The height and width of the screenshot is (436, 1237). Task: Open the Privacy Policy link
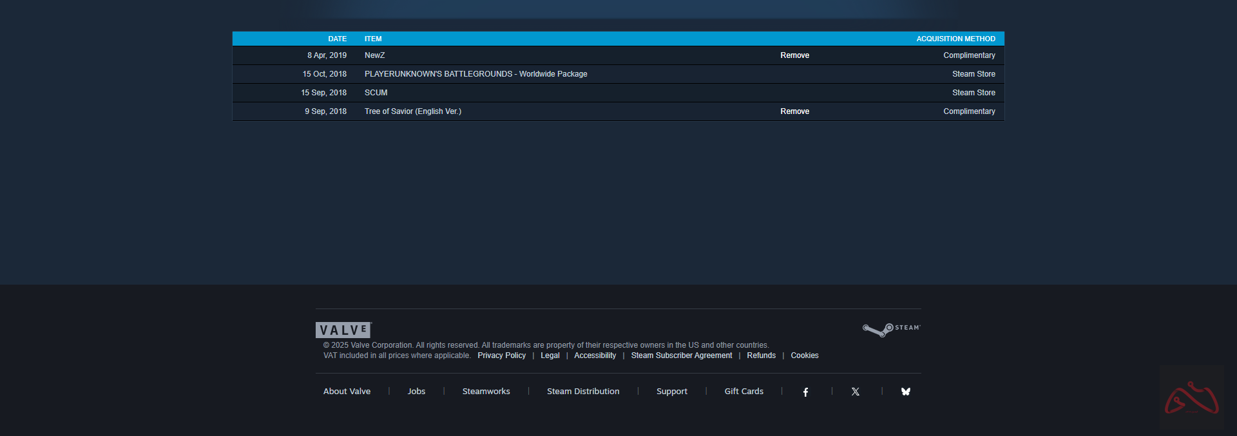pos(501,355)
